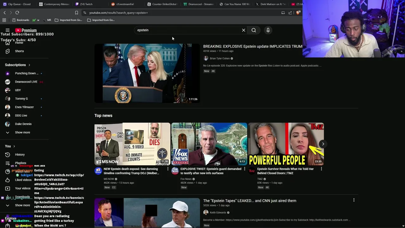
Task: Open the You section chevron
Action: pyautogui.click(x=14, y=146)
